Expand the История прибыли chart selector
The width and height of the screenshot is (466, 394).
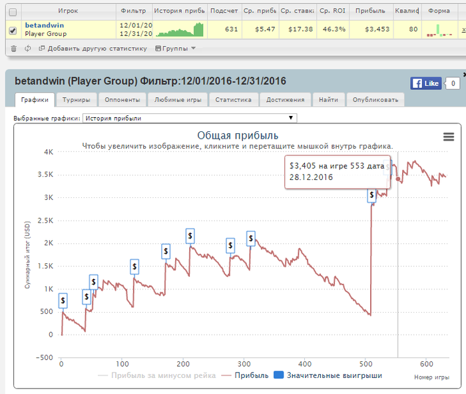190,118
